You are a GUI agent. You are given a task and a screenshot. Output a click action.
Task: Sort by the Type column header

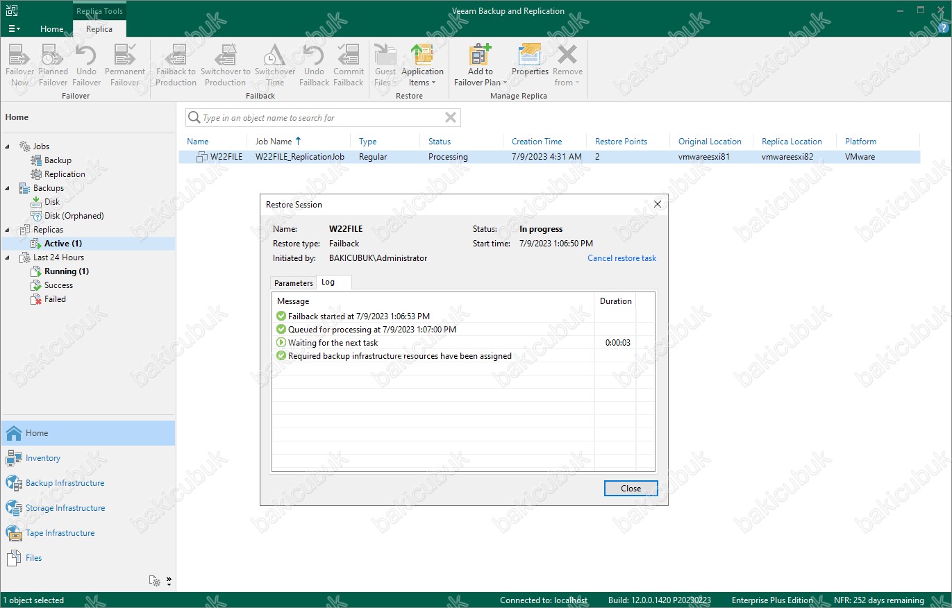(x=367, y=142)
